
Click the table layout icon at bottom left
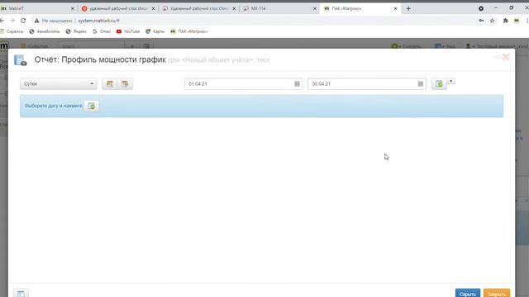21,294
